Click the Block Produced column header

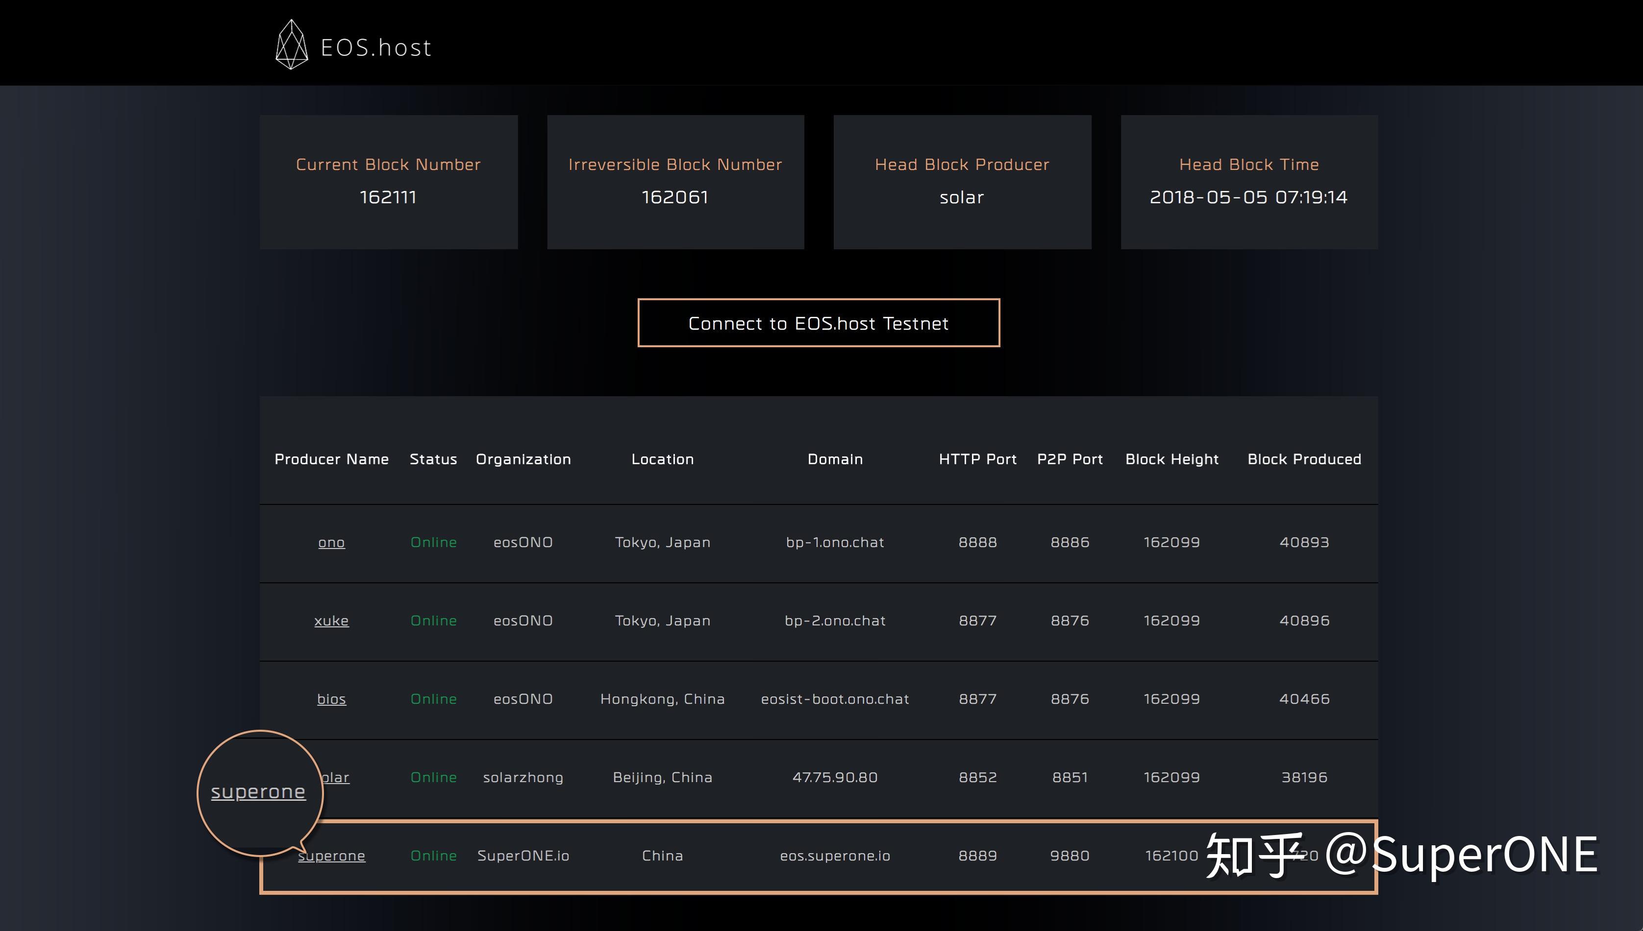(x=1304, y=459)
